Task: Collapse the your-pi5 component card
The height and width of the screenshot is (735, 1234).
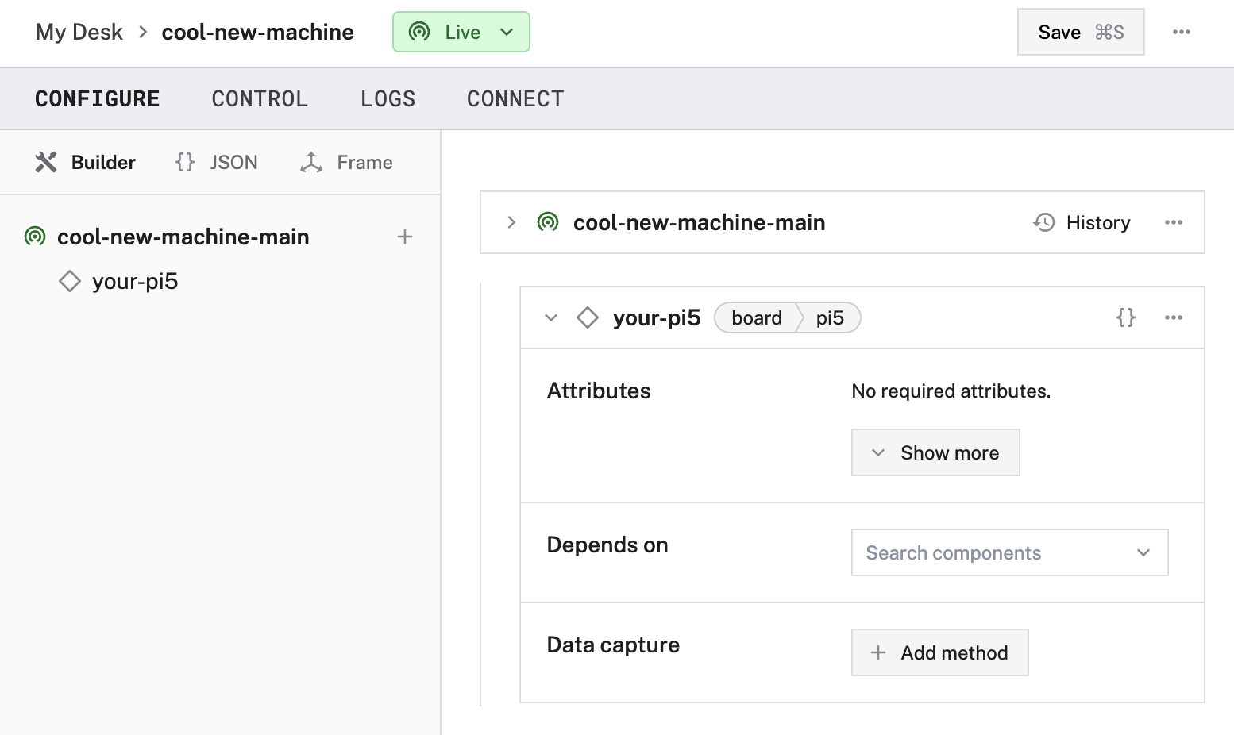Action: [x=551, y=317]
